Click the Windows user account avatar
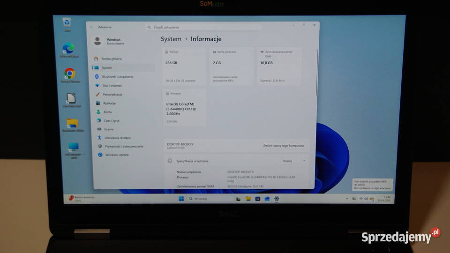This screenshot has height=253, width=450. pyautogui.click(x=97, y=41)
